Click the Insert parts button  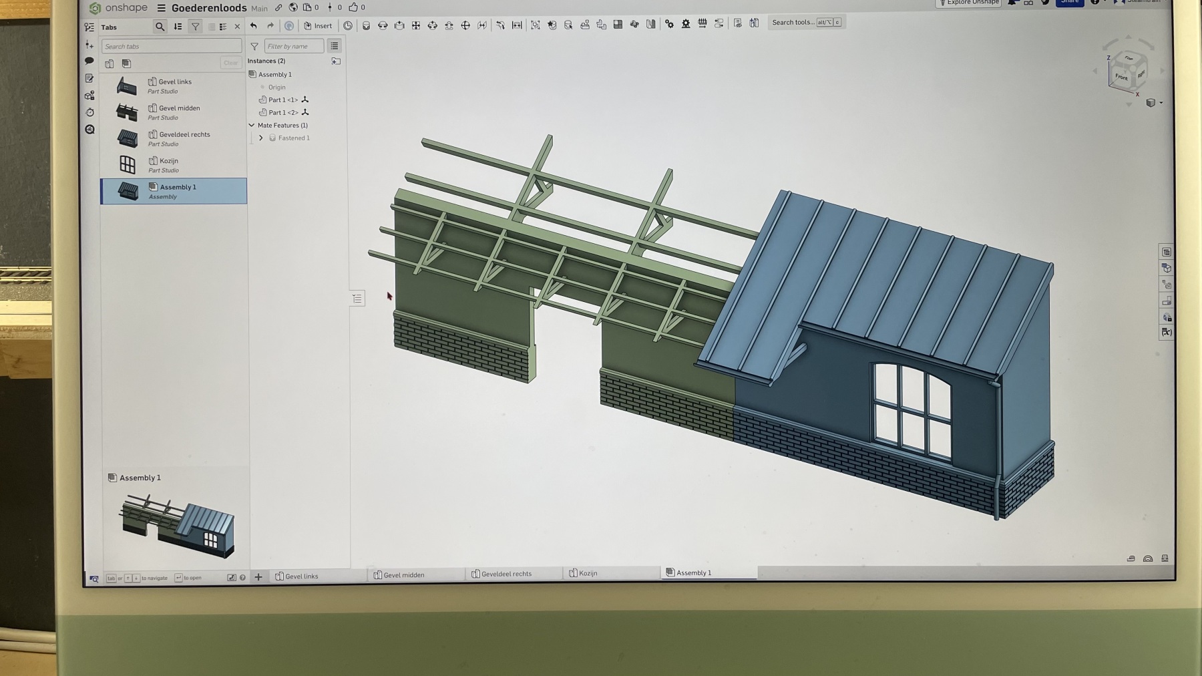[318, 26]
